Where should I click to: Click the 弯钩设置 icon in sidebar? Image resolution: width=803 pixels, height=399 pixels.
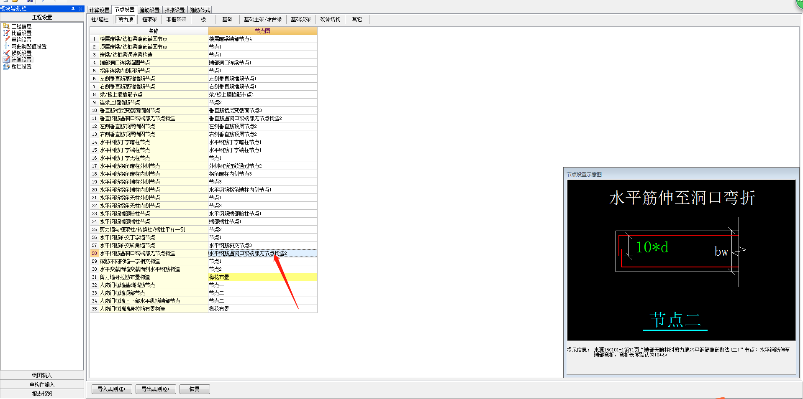(x=6, y=40)
